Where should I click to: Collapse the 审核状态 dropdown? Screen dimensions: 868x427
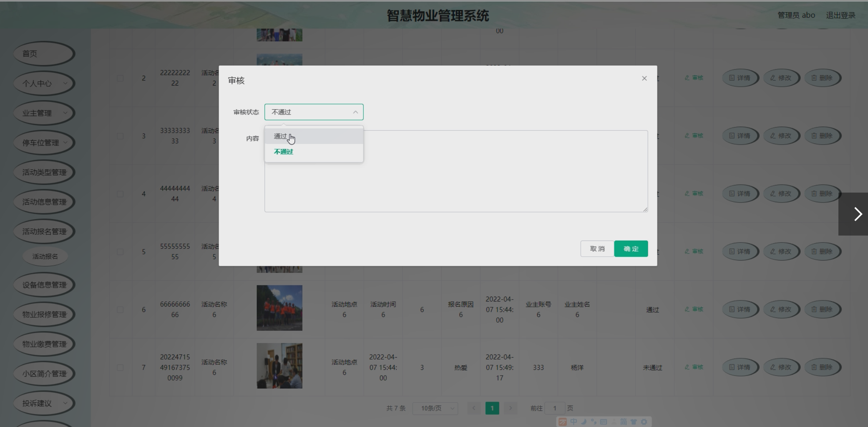coord(355,112)
